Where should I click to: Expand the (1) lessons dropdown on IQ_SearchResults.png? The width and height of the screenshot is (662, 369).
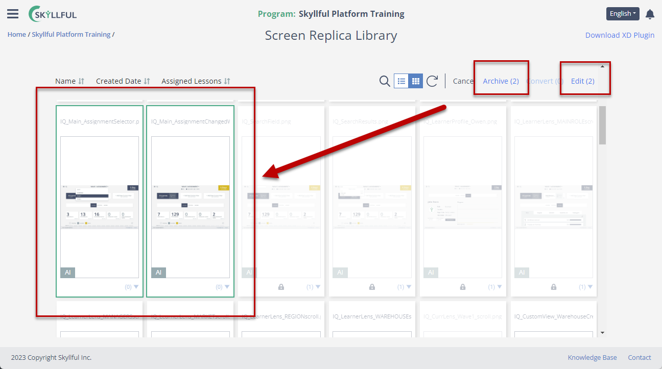pyautogui.click(x=405, y=287)
